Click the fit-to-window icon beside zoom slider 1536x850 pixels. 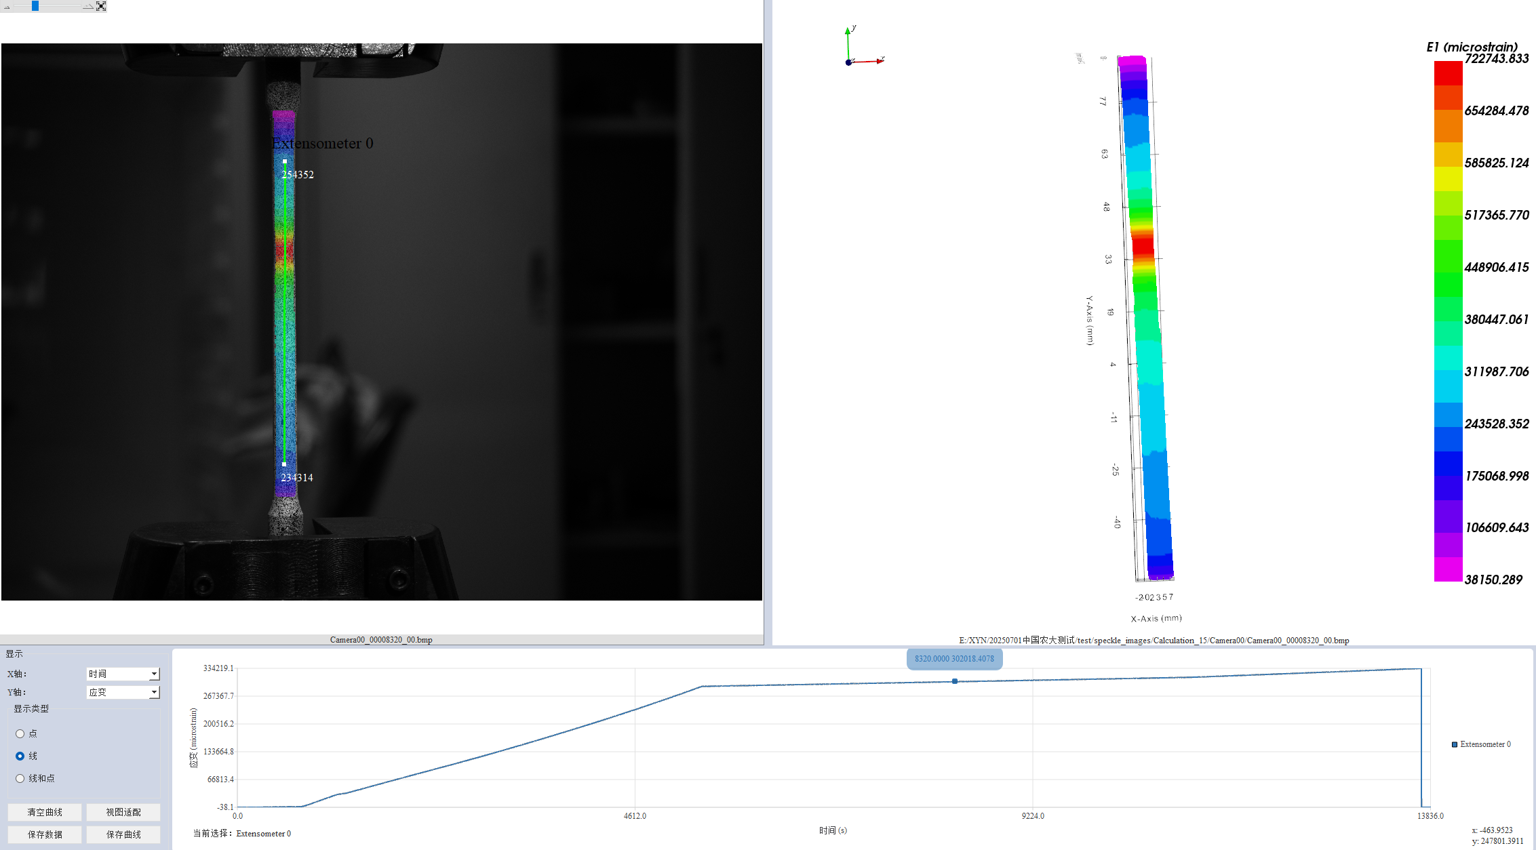(101, 6)
